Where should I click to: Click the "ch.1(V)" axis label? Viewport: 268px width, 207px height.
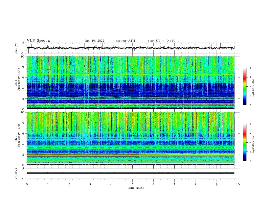[16, 48]
